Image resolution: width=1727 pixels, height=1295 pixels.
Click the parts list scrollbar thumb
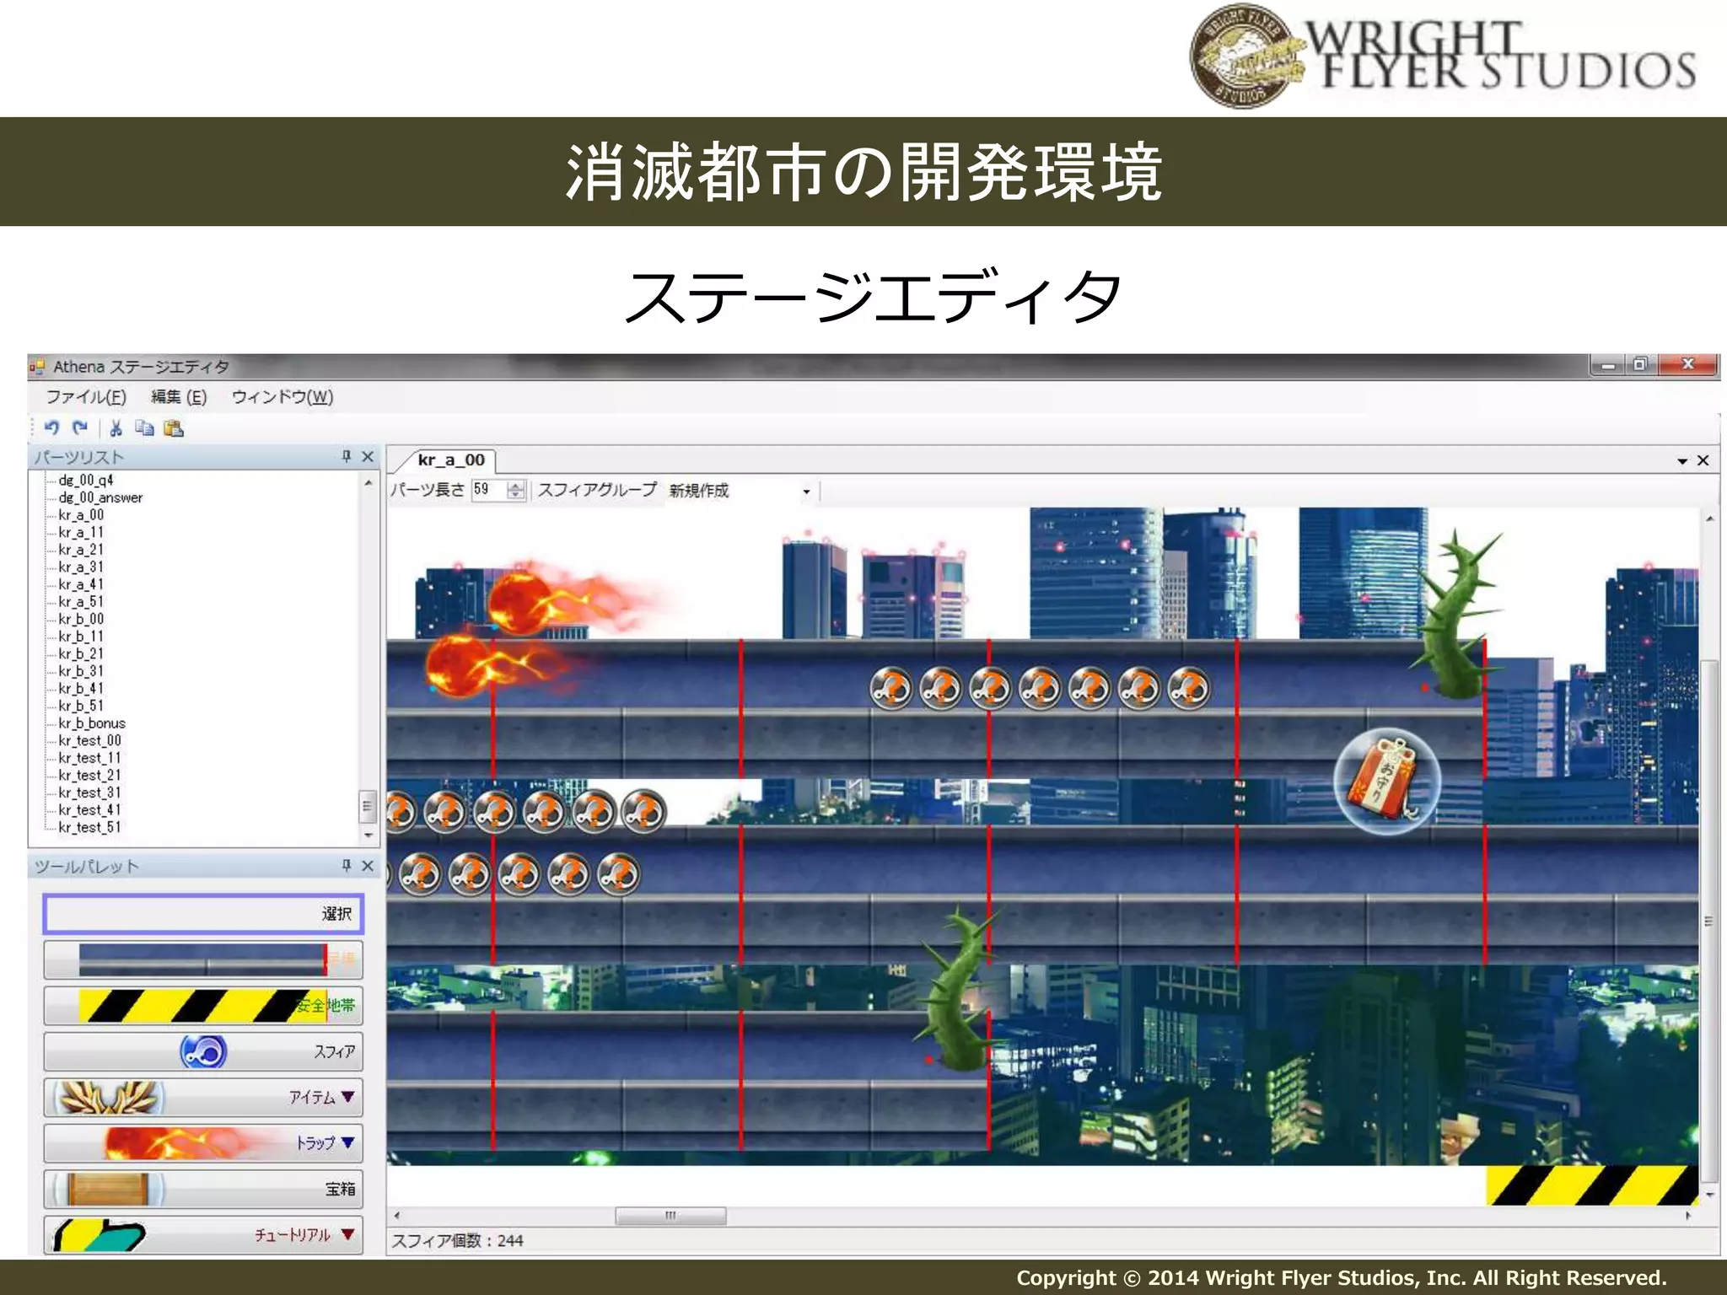click(x=368, y=806)
